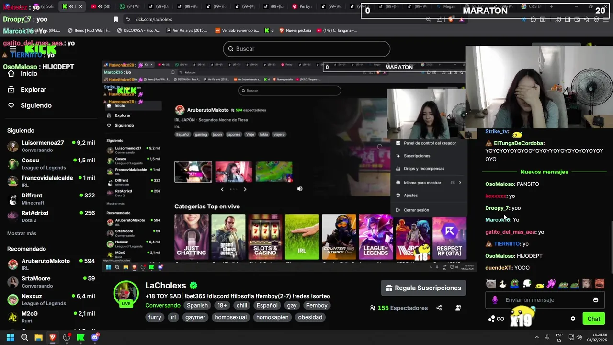
Task: Click the heart icon beside Siguiendo
Action: 11,105
